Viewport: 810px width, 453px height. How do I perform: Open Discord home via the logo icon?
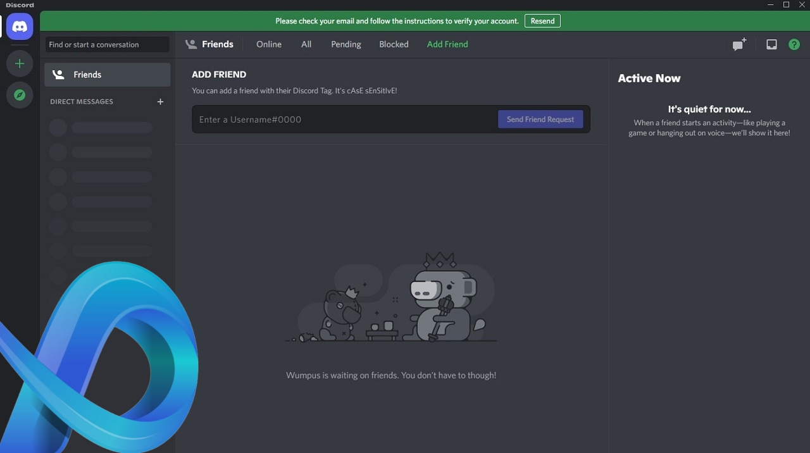pos(20,27)
